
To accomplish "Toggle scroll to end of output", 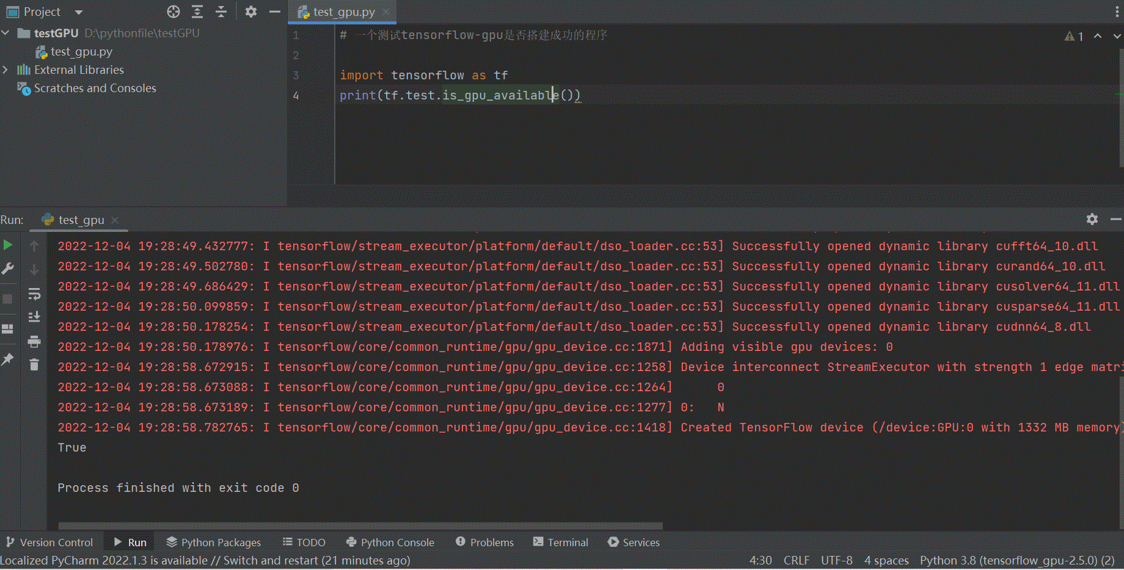I will pyautogui.click(x=34, y=317).
